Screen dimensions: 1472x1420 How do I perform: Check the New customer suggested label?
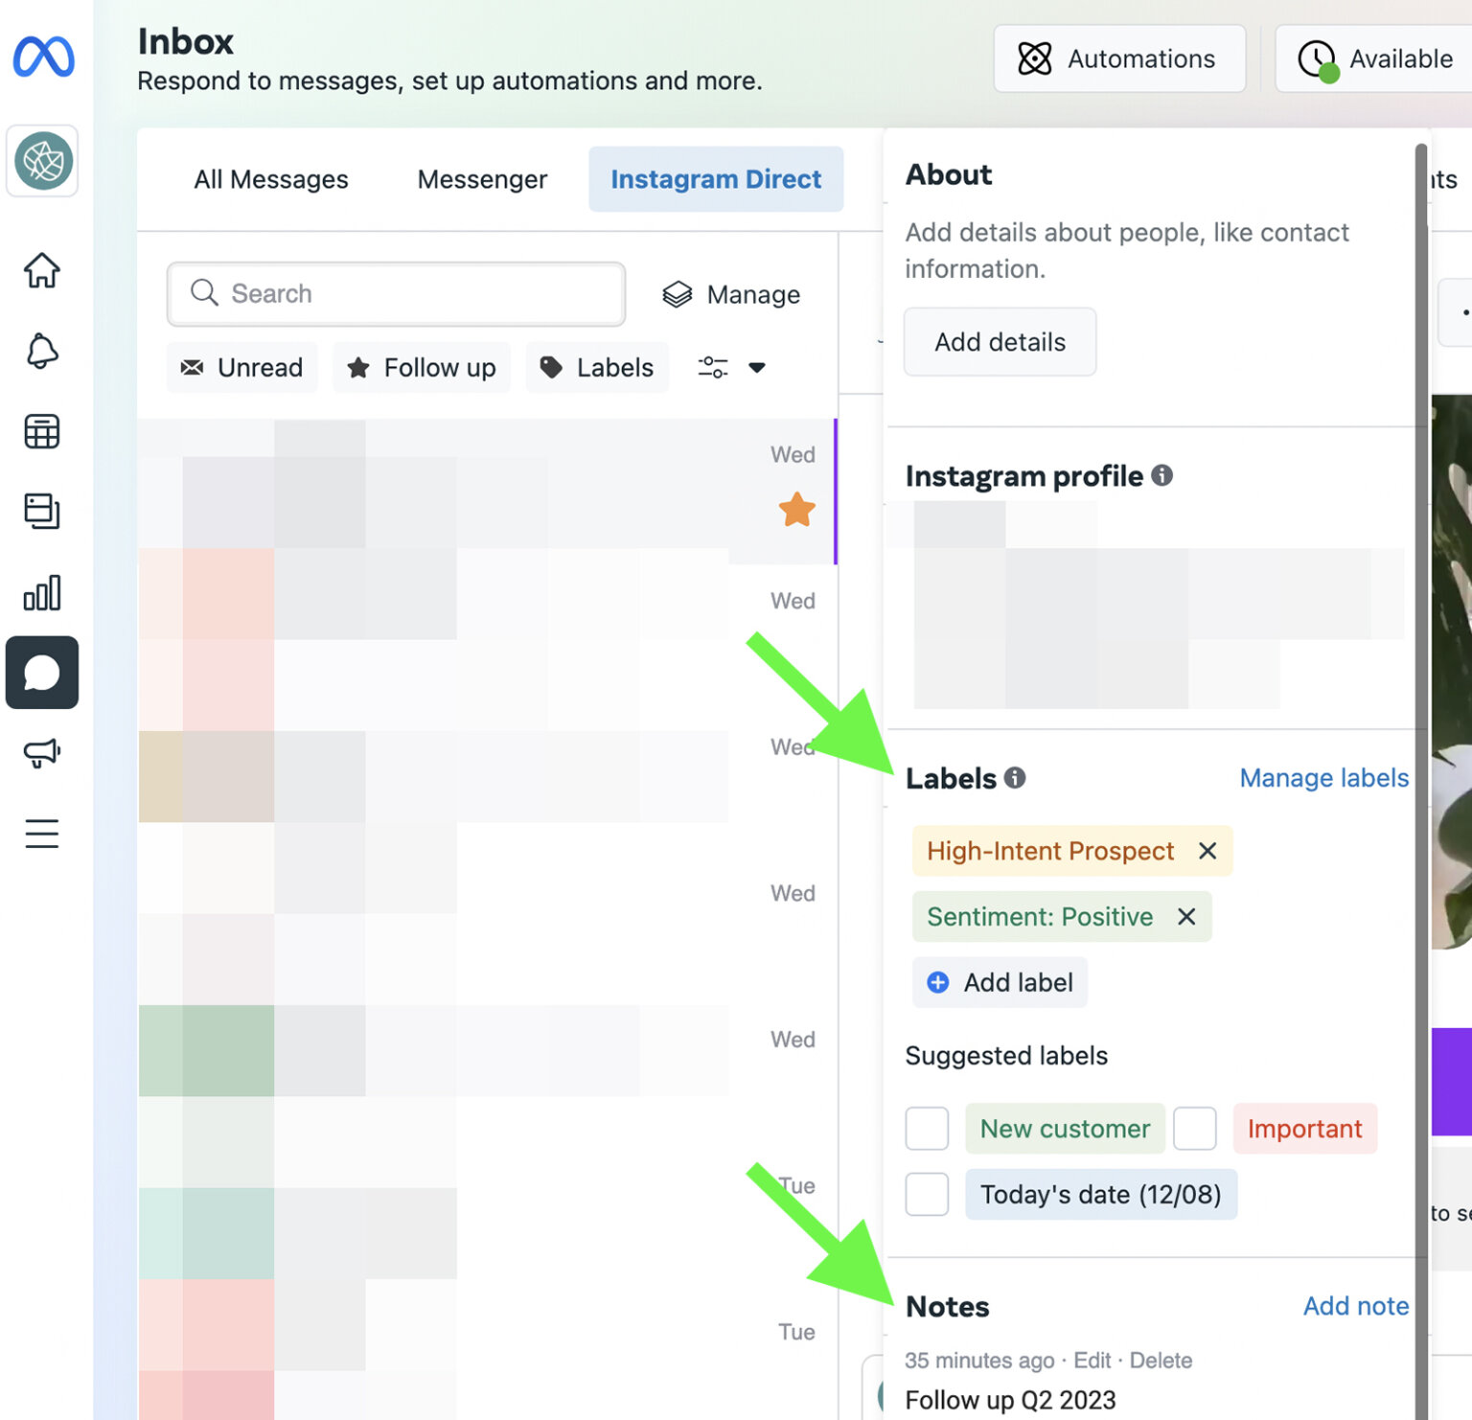coord(926,1129)
